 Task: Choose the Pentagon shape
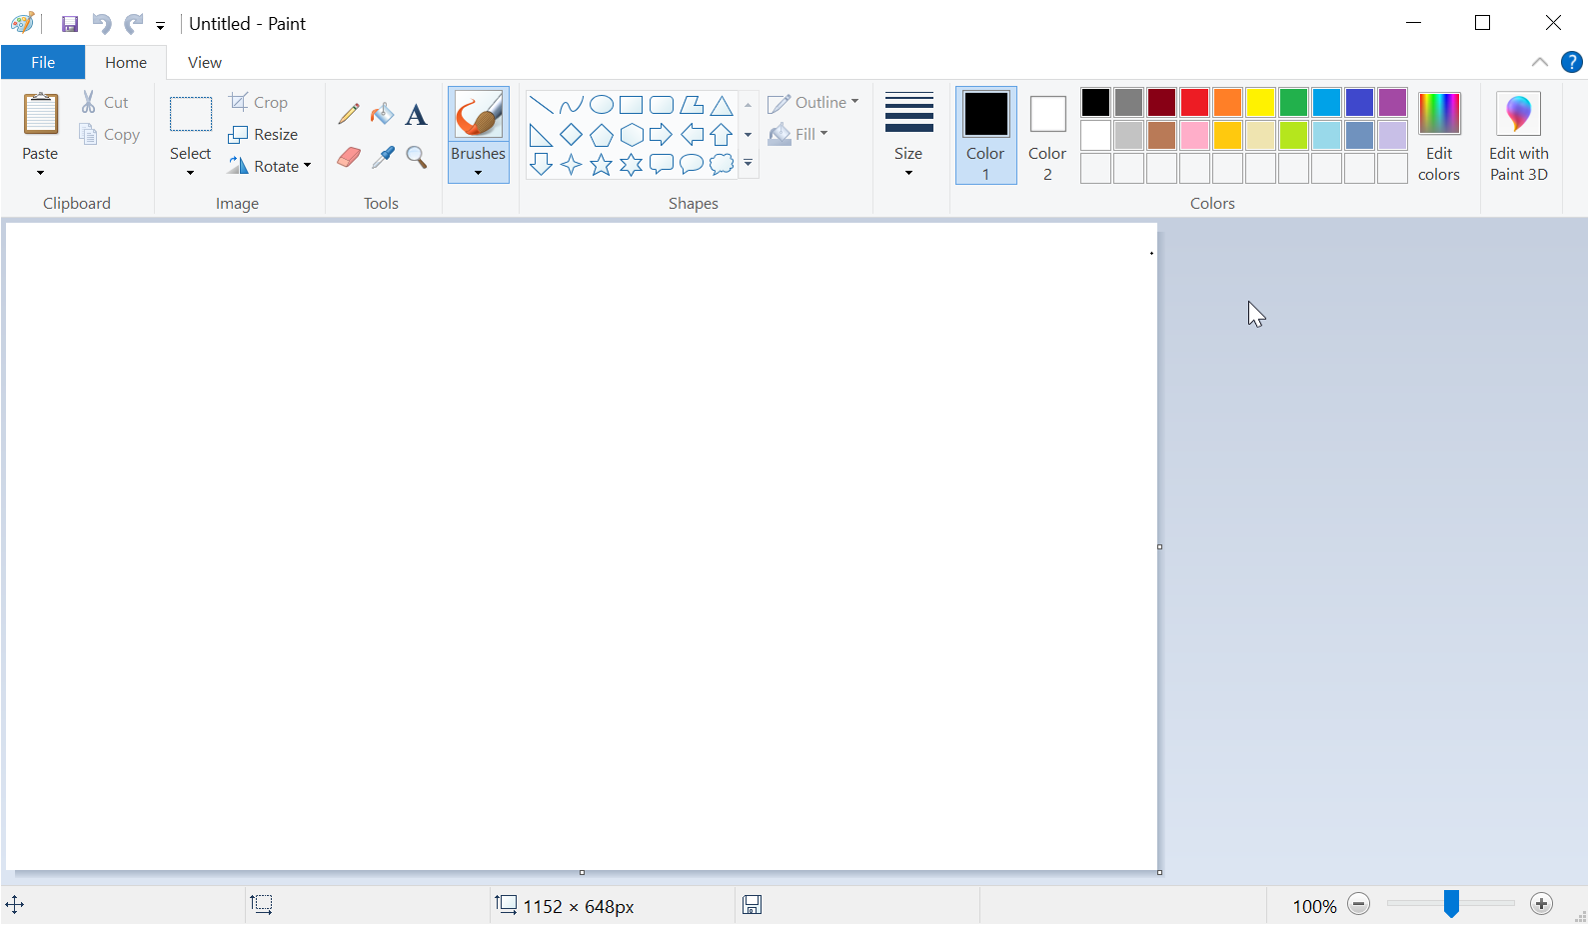click(602, 135)
